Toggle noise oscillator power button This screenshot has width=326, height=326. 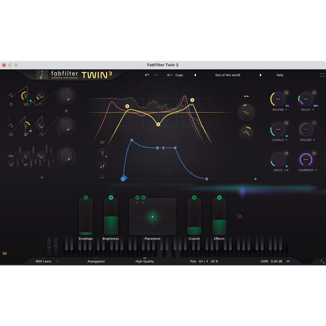(x=11, y=165)
